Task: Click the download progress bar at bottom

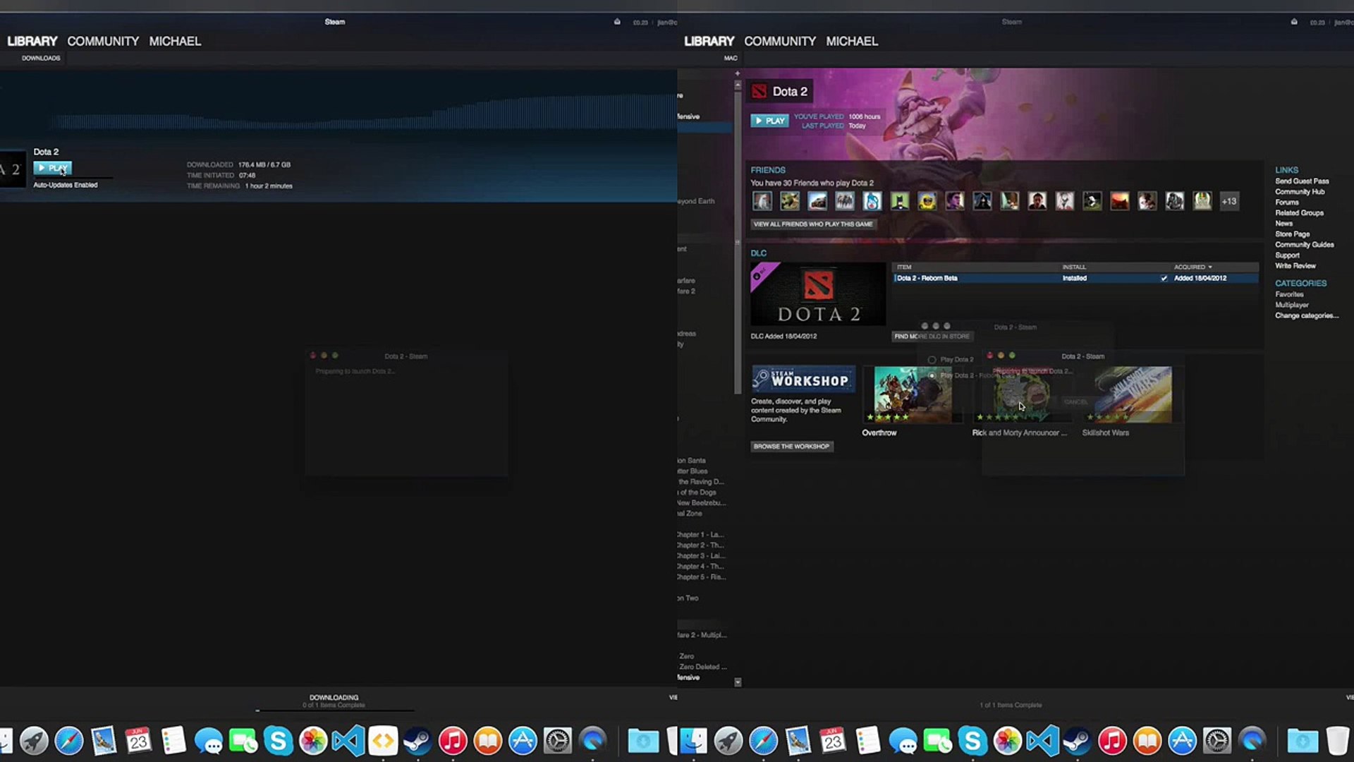Action: (x=335, y=710)
